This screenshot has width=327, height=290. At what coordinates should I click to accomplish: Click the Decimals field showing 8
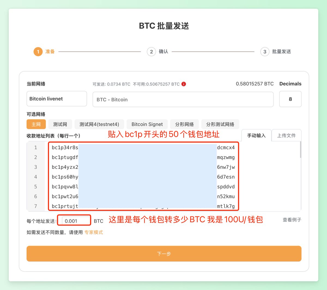(x=290, y=99)
